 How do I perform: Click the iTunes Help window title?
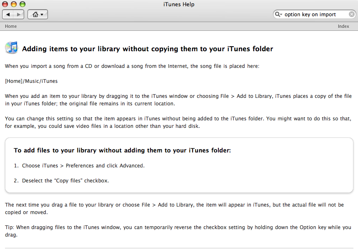(x=179, y=4)
